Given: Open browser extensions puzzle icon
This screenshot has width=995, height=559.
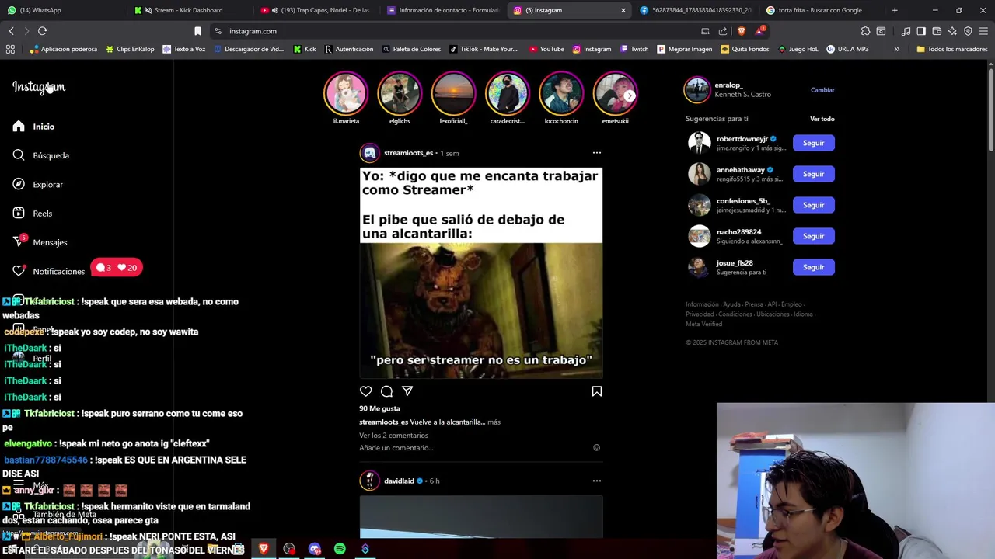Looking at the screenshot, I should click(x=865, y=31).
